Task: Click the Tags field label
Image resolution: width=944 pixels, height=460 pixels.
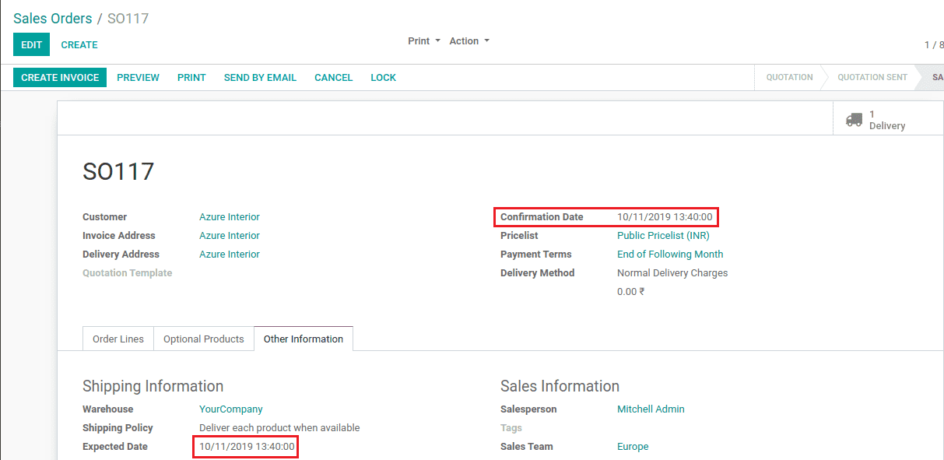Action: pyautogui.click(x=511, y=428)
